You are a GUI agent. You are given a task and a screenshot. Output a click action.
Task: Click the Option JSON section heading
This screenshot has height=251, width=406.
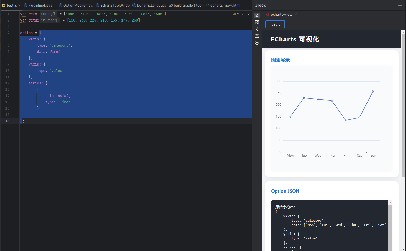(x=285, y=191)
